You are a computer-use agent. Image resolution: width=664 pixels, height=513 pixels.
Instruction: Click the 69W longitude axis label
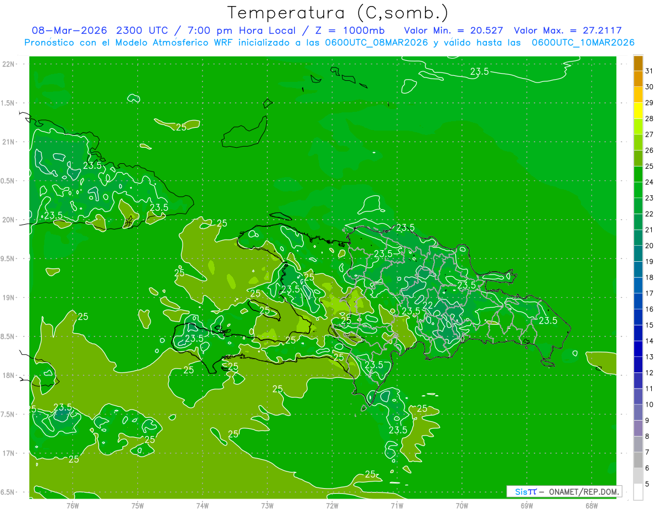[x=526, y=505]
